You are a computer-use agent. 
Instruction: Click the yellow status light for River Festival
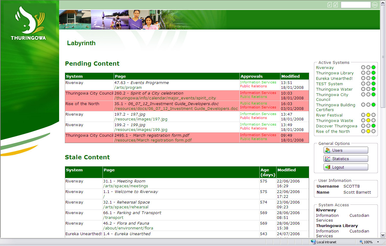[x=368, y=115]
